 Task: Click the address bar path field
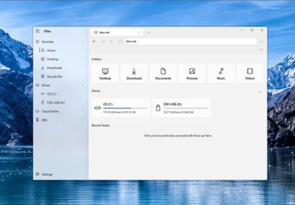pos(191,41)
